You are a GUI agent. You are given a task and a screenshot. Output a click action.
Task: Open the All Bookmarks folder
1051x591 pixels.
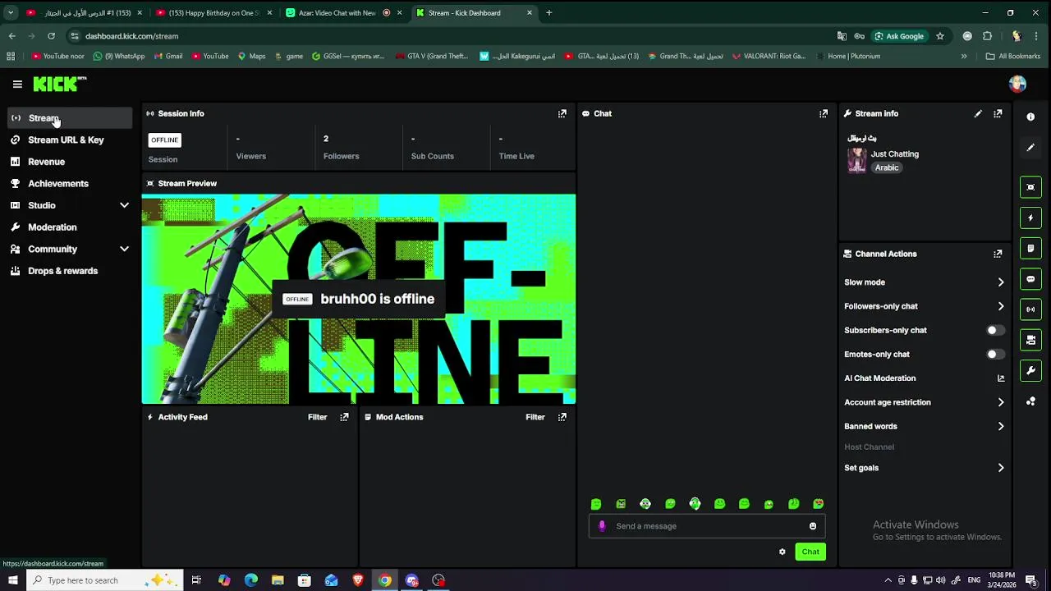(x=1013, y=57)
